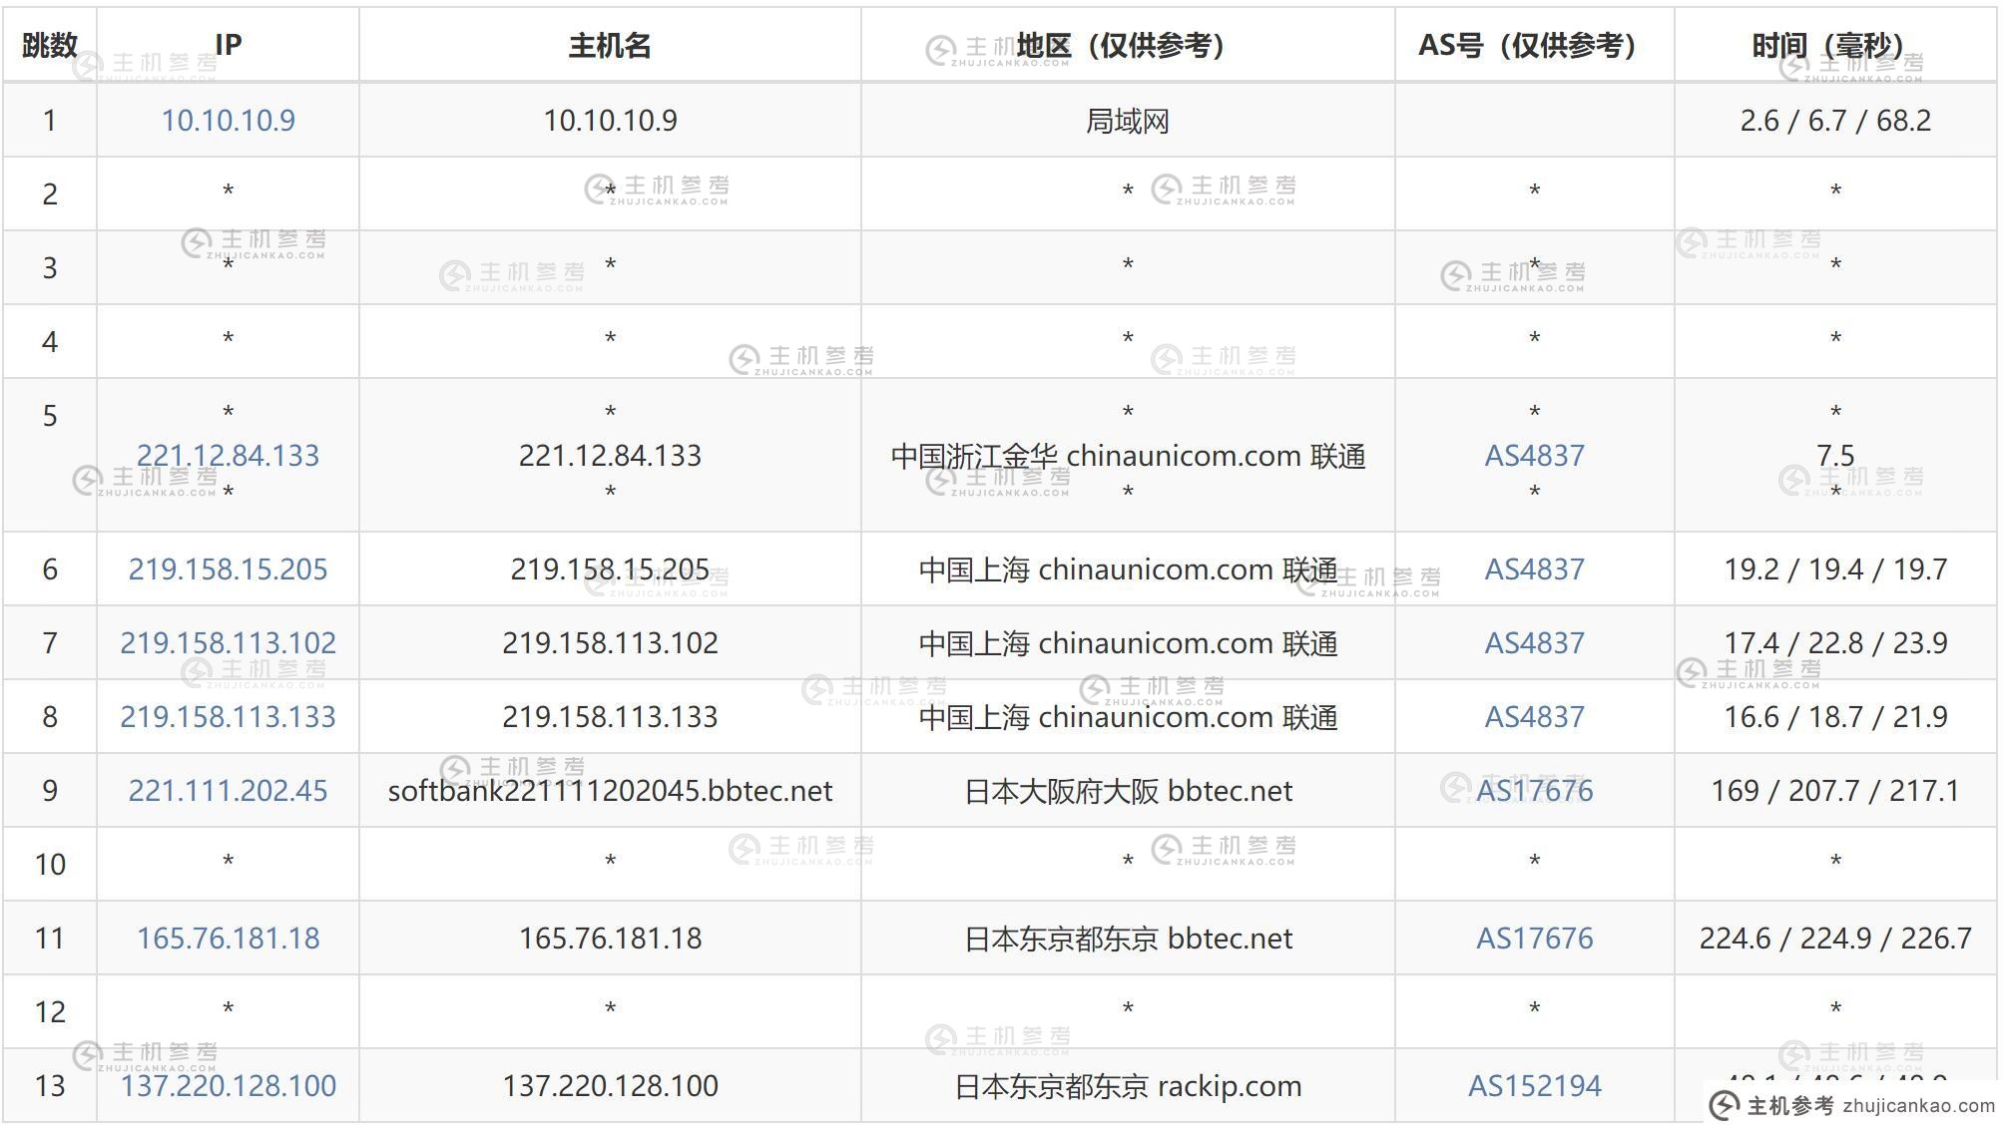Select hop number 1 cell
This screenshot has height=1130, width=2003.
pyautogui.click(x=50, y=121)
